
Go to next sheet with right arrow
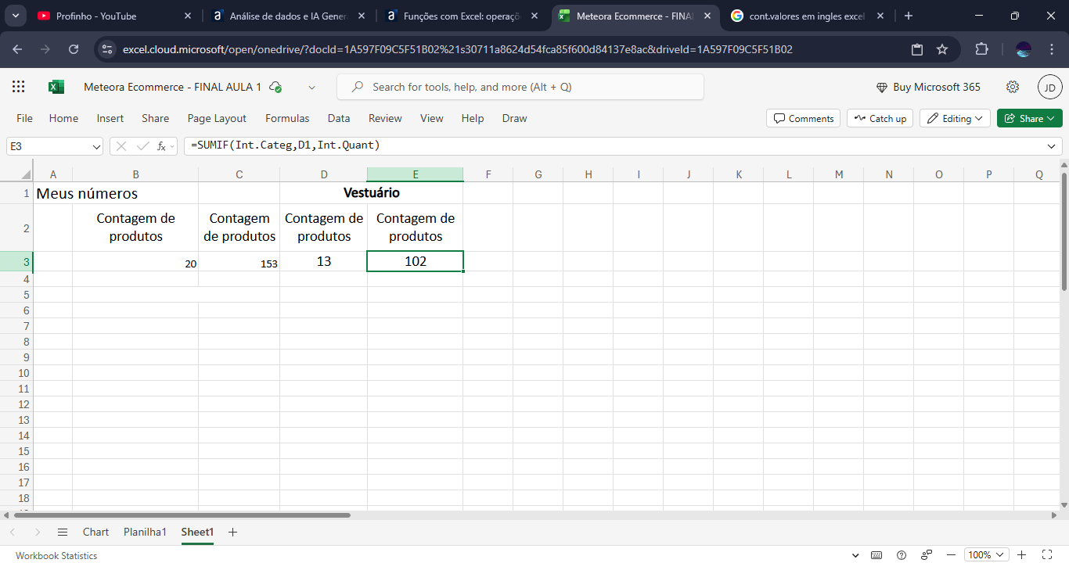click(38, 532)
